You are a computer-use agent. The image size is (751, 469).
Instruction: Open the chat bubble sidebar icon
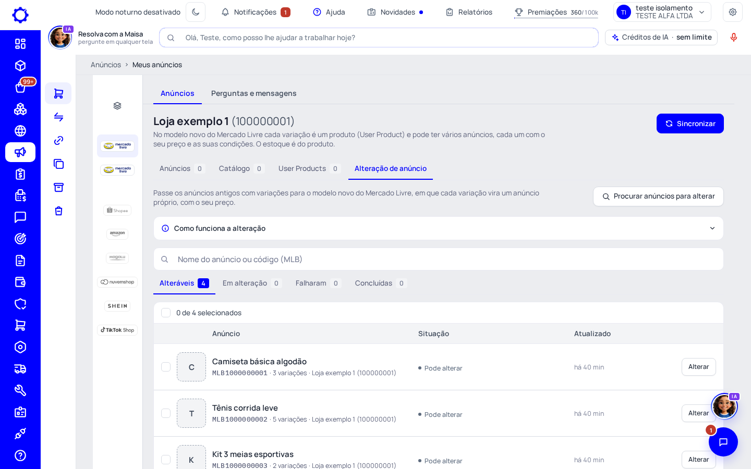click(20, 217)
